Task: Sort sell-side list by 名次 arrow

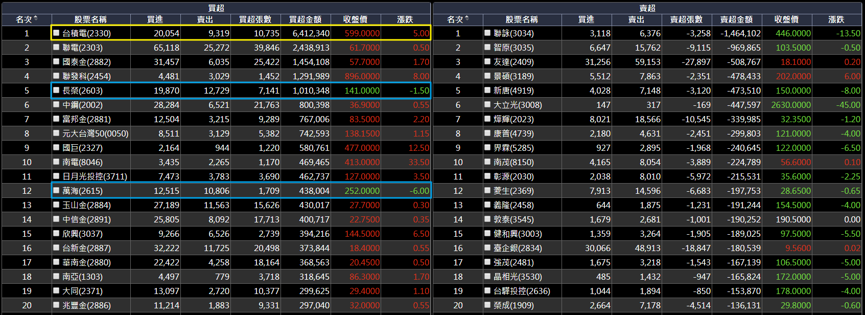Action: (x=466, y=19)
